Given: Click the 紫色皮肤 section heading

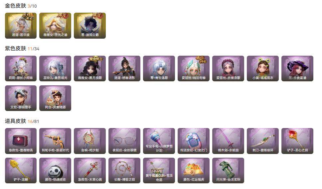Looking at the screenshot, I should 15,49.
